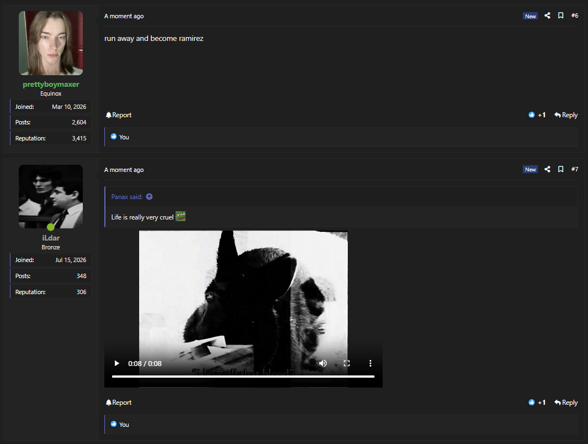Toggle like on iLdar's post
Viewport: 588px width, 444px height.
coord(537,403)
